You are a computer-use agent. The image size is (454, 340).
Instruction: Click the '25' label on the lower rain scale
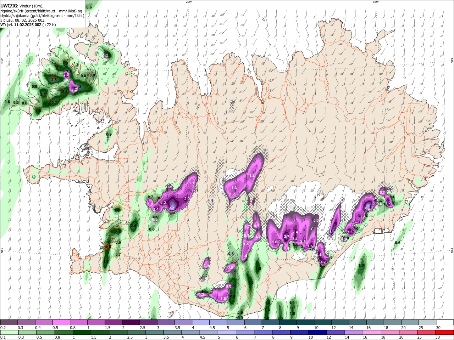click(420, 337)
